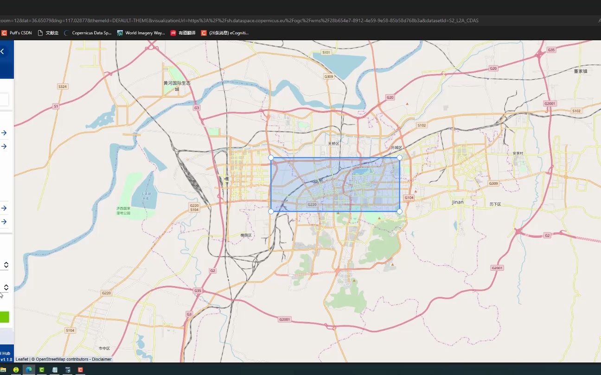Click the browser address bar URL
Screen dimensions: 601x375
[x=239, y=20]
